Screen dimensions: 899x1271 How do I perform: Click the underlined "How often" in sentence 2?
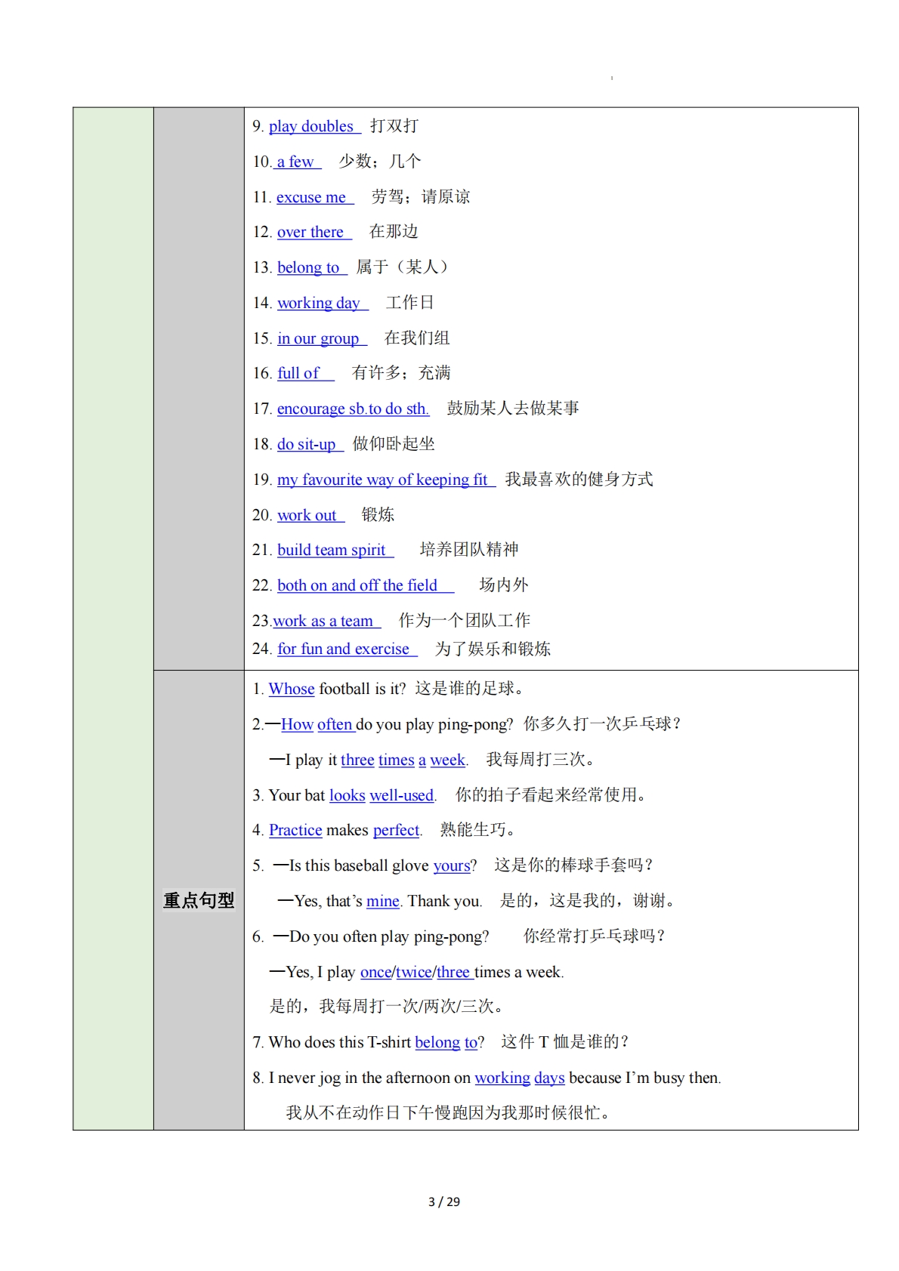pos(317,724)
